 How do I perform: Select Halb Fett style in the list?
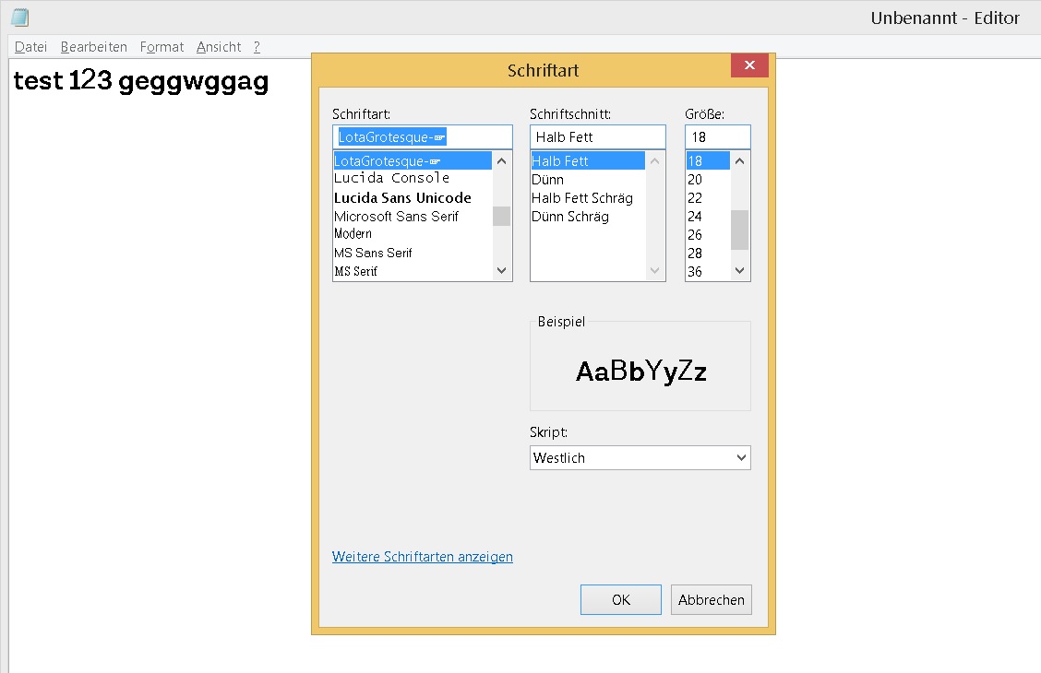588,161
